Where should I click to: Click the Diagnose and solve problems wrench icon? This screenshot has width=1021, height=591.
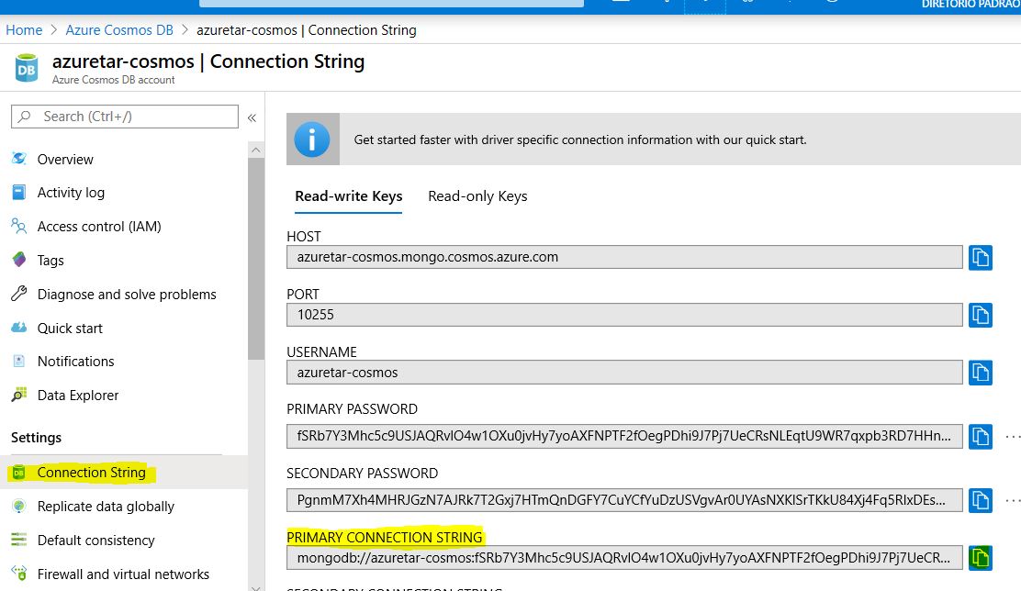[x=19, y=294]
